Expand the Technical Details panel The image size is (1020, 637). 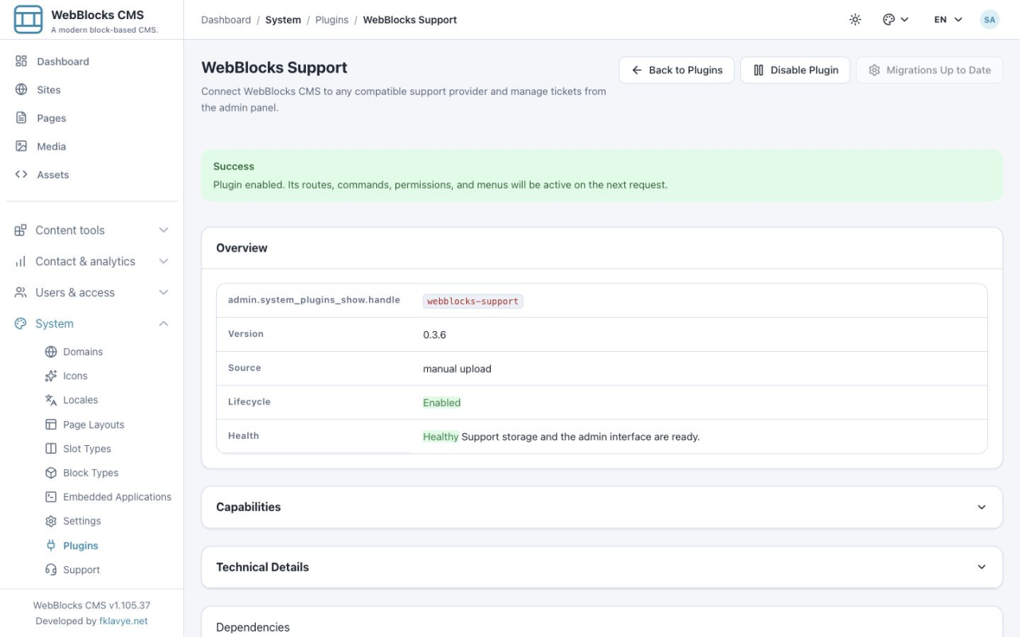pyautogui.click(x=602, y=567)
